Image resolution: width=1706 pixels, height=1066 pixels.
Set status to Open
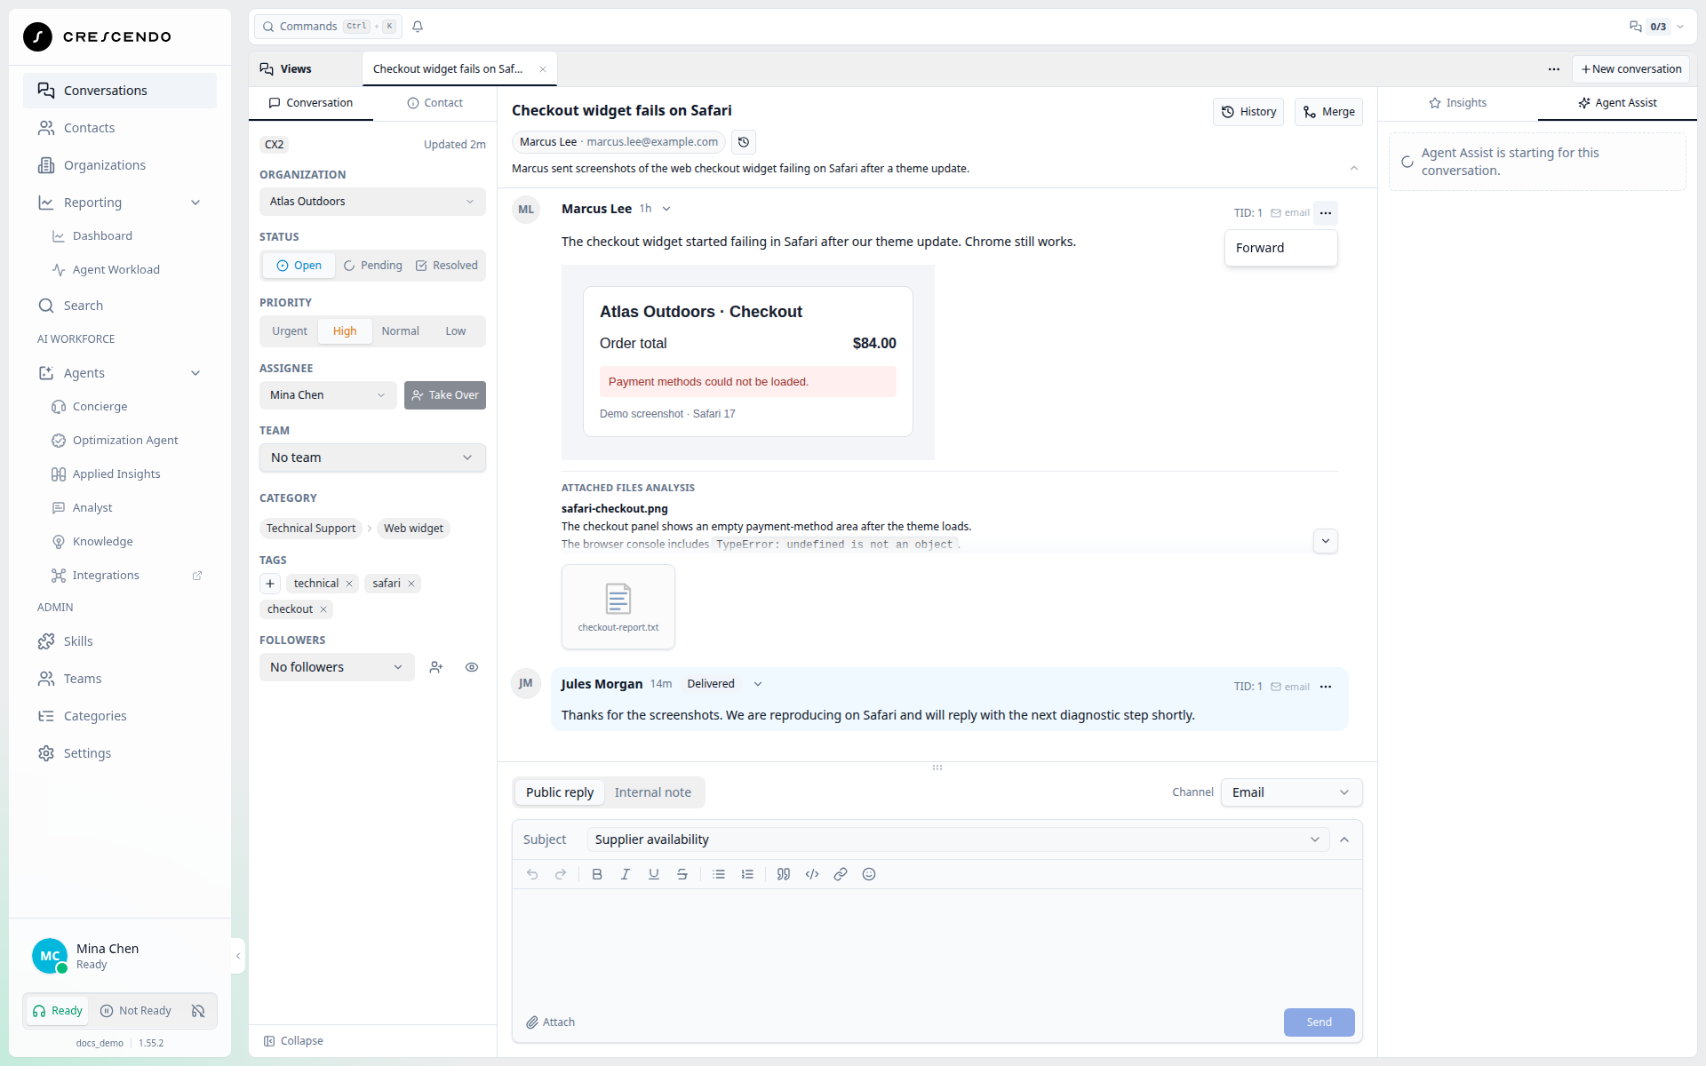click(x=299, y=266)
